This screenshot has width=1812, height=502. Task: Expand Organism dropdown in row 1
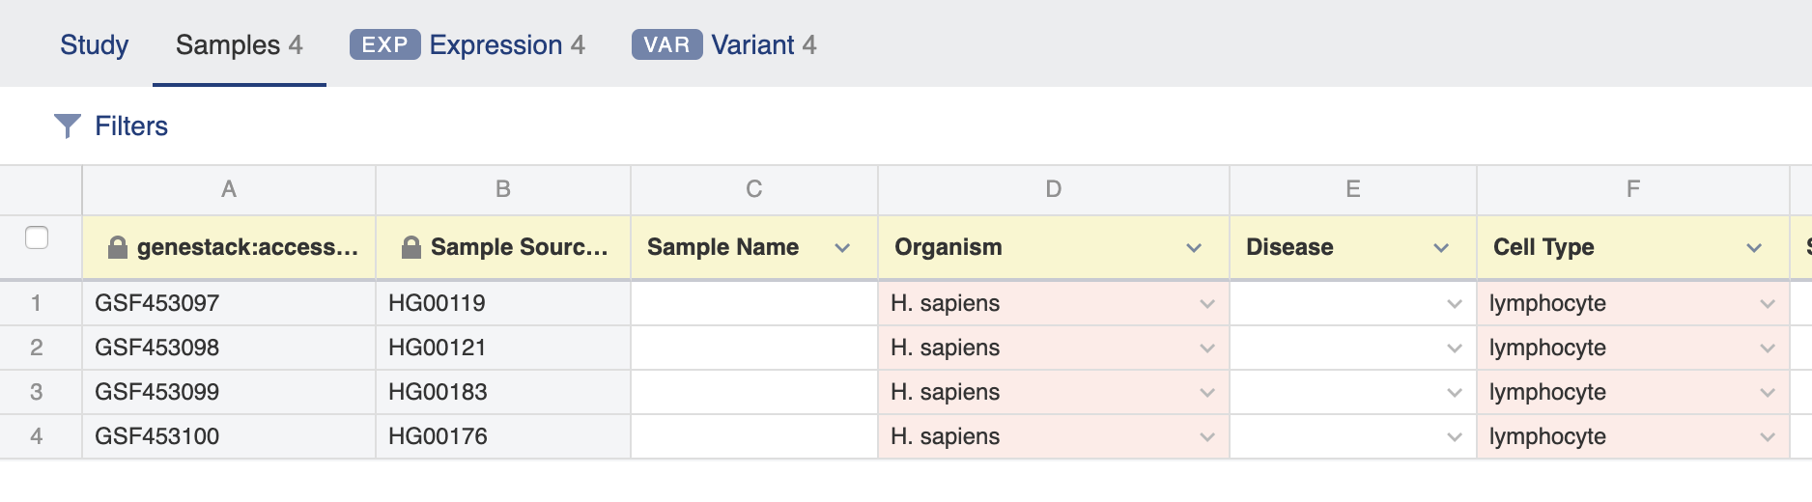(1207, 304)
